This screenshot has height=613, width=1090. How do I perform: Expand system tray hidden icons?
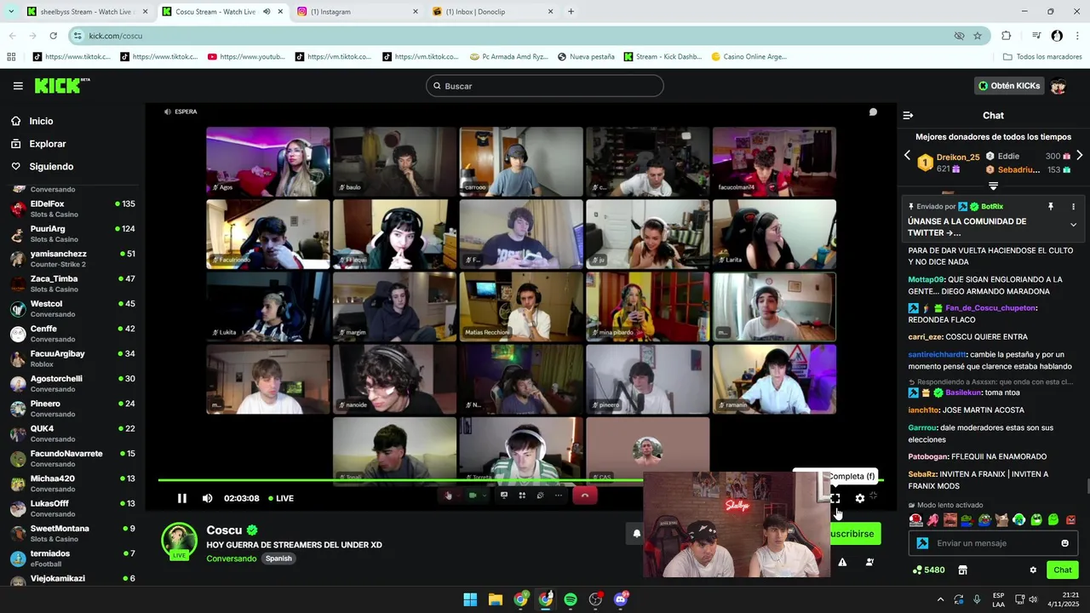click(x=939, y=599)
